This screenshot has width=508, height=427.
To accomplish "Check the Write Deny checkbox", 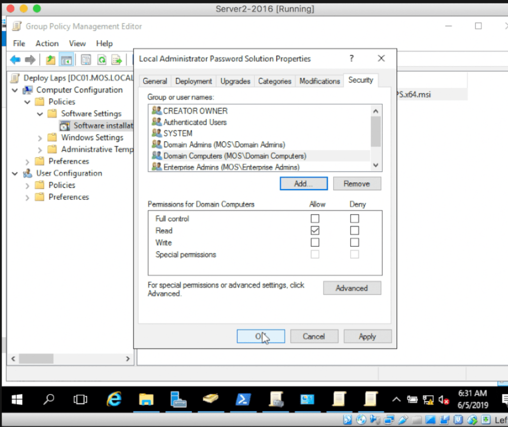I will (354, 242).
